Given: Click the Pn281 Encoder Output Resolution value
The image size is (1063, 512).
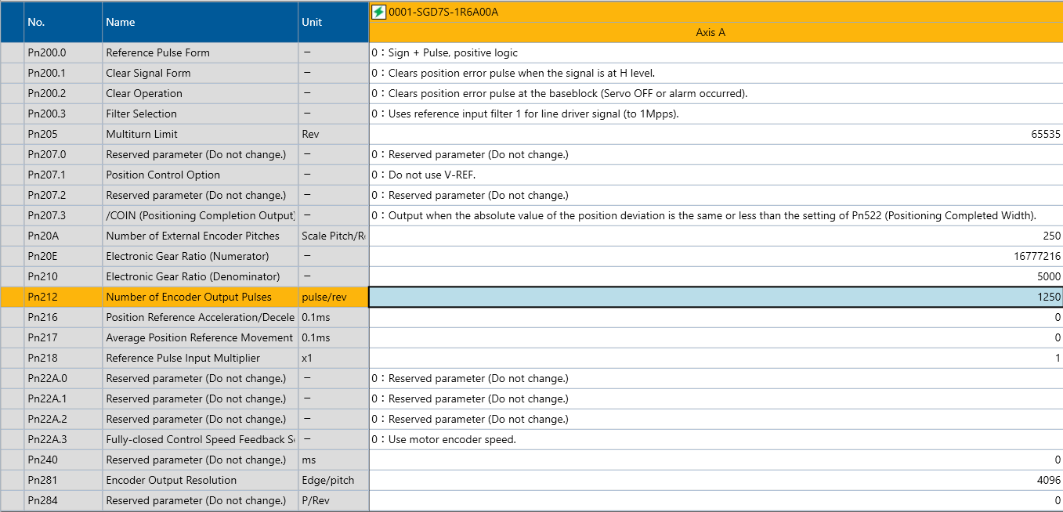Looking at the screenshot, I should point(715,480).
